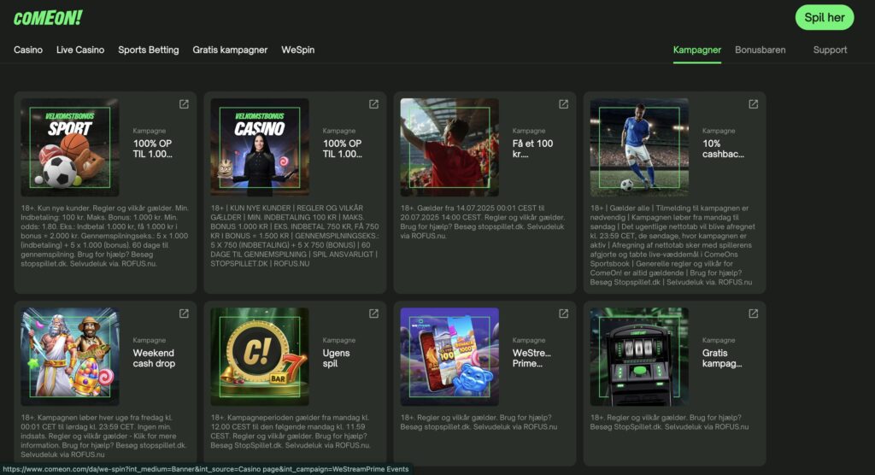
Task: Open external link on Weekend cash drop card
Action: click(184, 314)
